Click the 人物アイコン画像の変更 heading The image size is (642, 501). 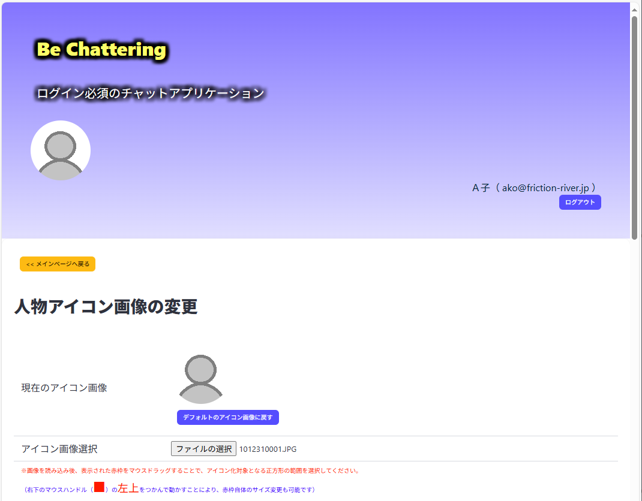point(106,307)
